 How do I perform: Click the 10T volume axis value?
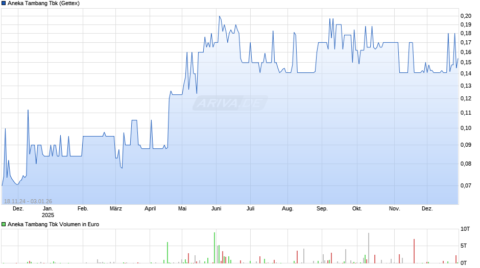(x=465, y=229)
